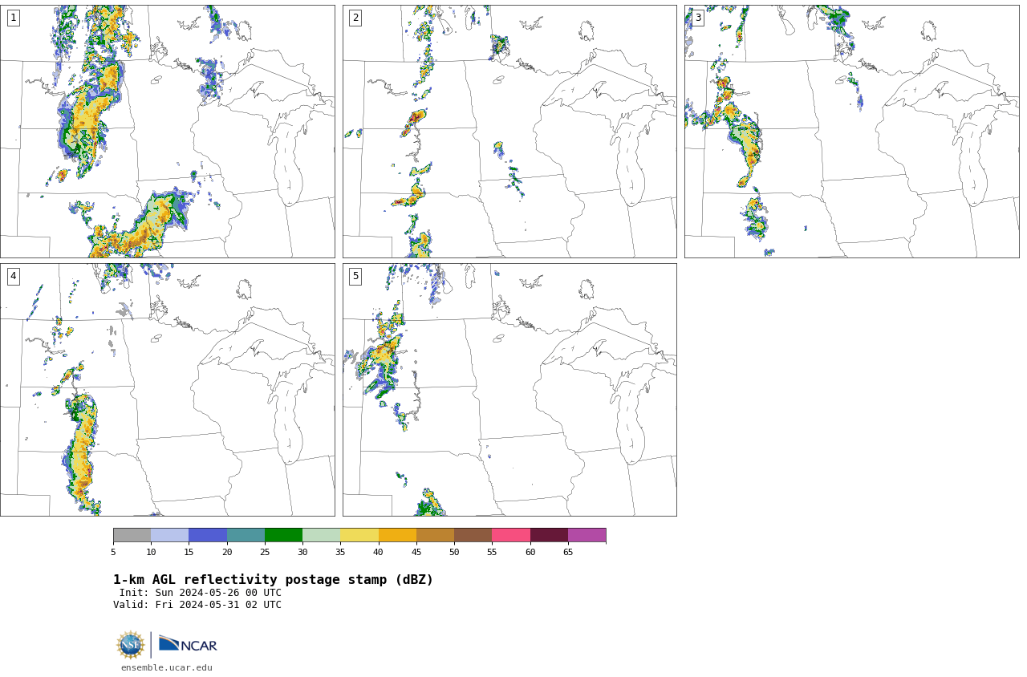Viewport: 1027px width, 677px height.
Task: Click the member number 4 label box
Action: click(14, 276)
